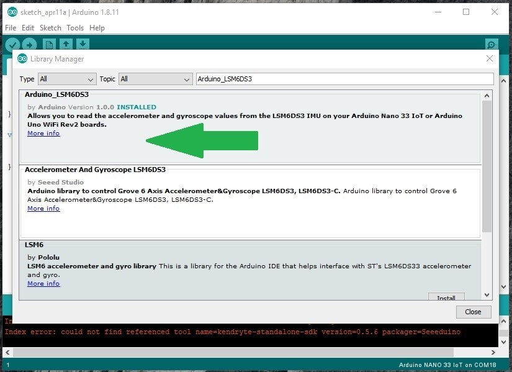512x372 pixels.
Task: Click the library search input field
Action: pos(345,79)
